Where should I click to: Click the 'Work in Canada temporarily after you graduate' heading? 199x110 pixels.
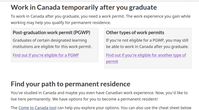tap(84, 7)
